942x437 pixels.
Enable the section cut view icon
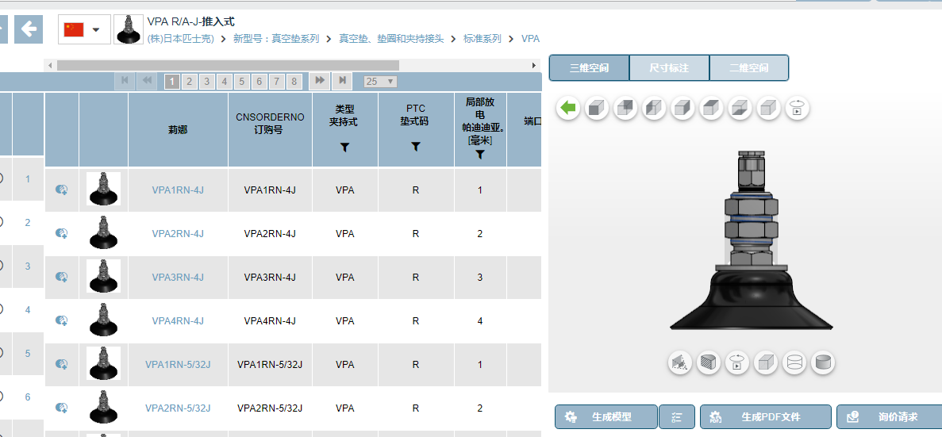(709, 362)
